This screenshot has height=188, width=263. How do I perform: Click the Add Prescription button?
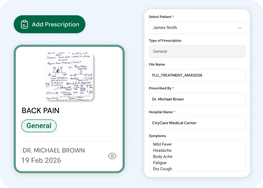(x=49, y=24)
